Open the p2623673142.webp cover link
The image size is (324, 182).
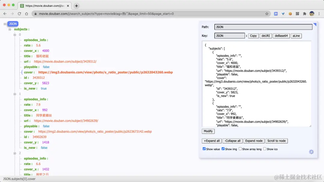tap(95, 131)
